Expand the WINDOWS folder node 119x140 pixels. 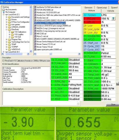6,49
